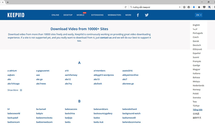The width and height of the screenshot is (215, 126).
Task: Open the MORE menu
Action: coord(128,15)
